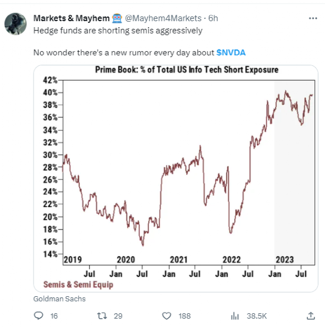Open the $NVDA cashtag link

[231, 52]
